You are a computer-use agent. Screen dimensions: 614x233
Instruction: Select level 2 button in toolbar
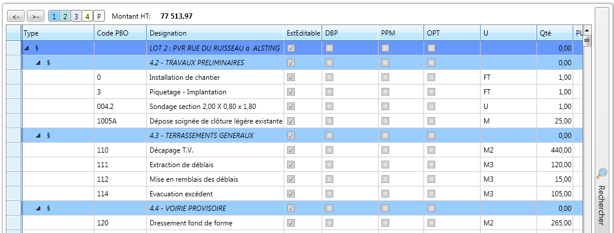point(65,16)
